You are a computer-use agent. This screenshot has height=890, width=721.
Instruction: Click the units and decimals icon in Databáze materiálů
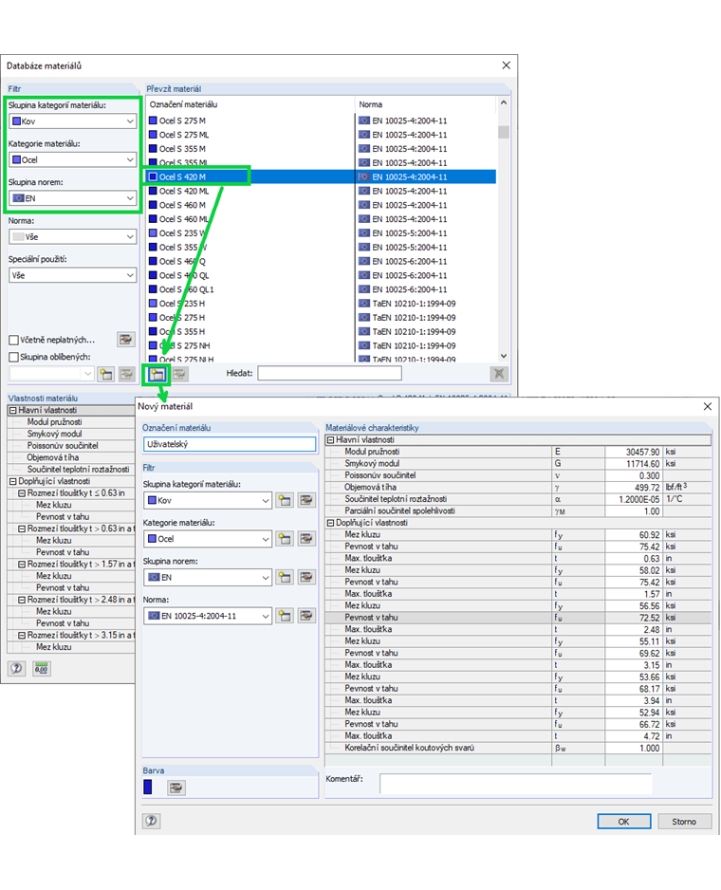point(42,668)
